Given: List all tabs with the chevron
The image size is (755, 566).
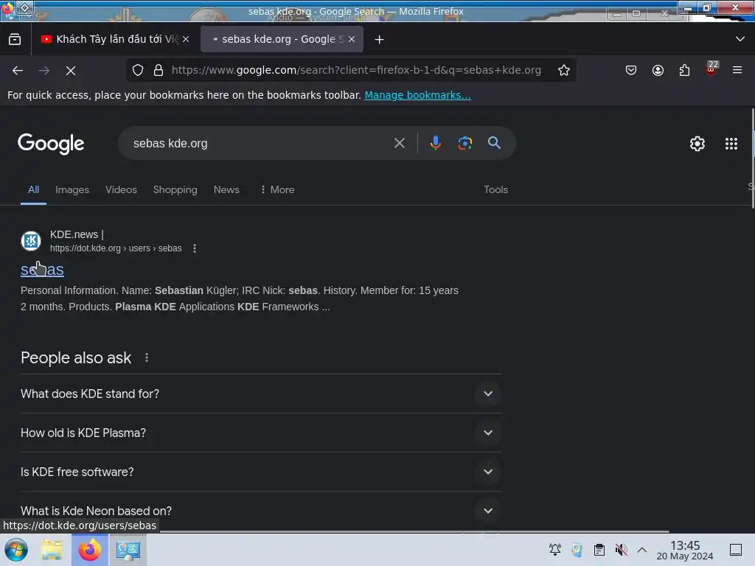Looking at the screenshot, I should [x=740, y=39].
